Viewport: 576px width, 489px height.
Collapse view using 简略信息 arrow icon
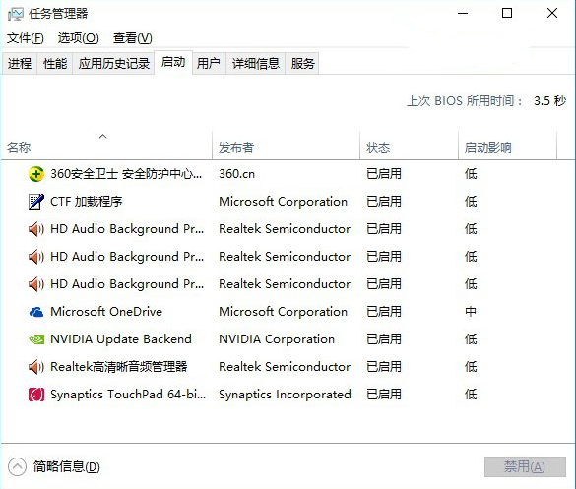(17, 467)
